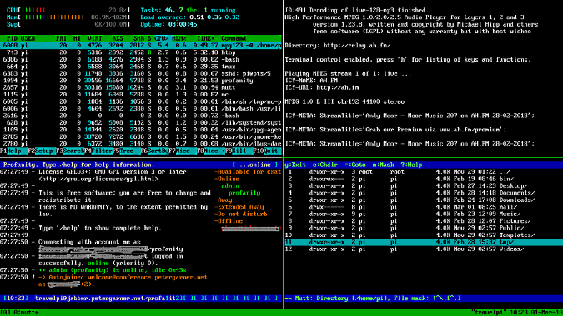
Task: Select the mail/ directory entry
Action: tap(424, 207)
